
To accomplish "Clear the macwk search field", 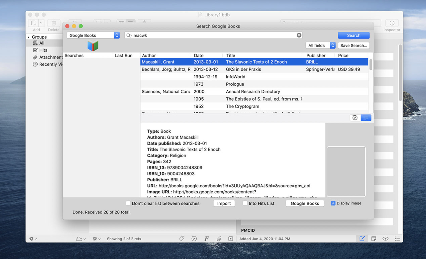I will [299, 35].
